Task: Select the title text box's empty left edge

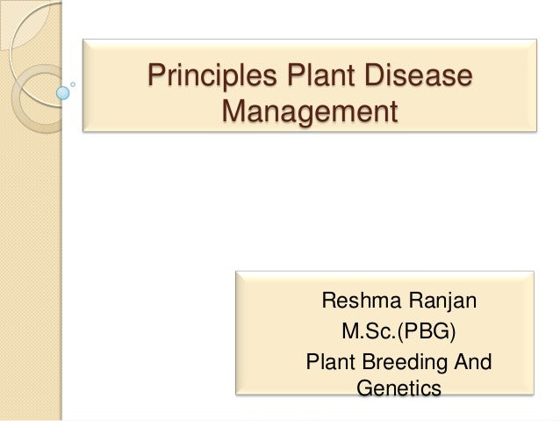Action: (x=114, y=86)
